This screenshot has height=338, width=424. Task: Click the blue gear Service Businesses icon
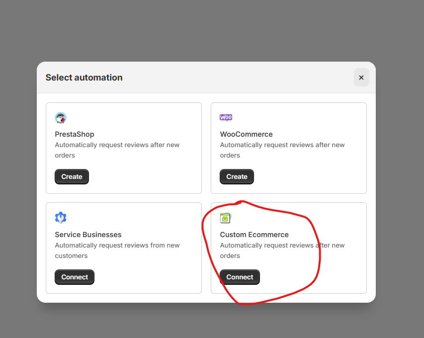click(x=61, y=218)
